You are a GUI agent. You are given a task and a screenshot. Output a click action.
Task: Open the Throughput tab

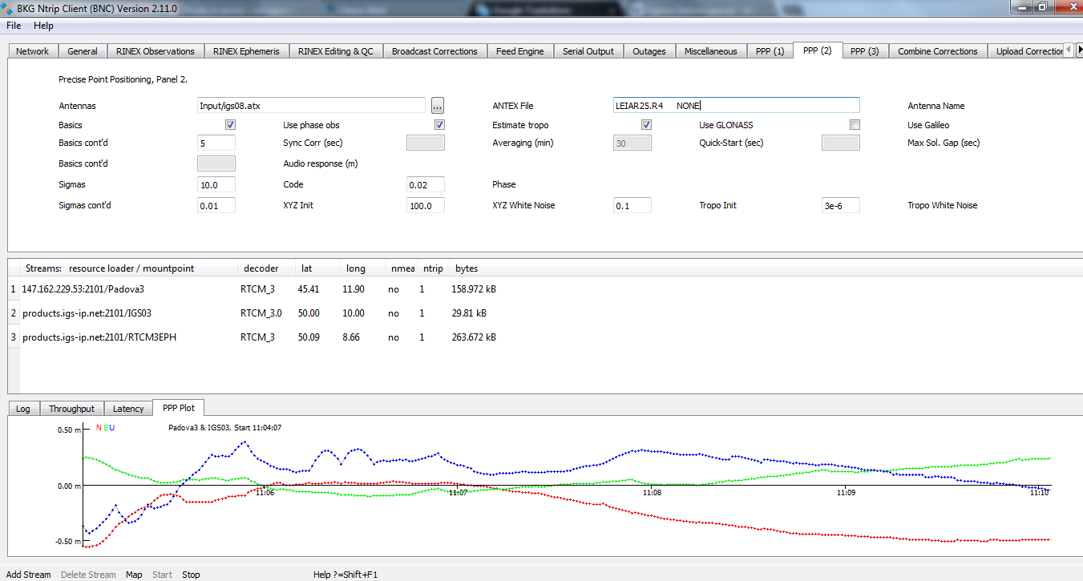point(71,409)
